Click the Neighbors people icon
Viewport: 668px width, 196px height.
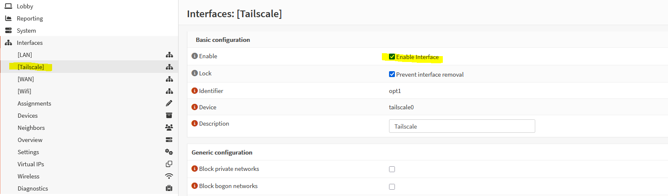click(x=169, y=128)
